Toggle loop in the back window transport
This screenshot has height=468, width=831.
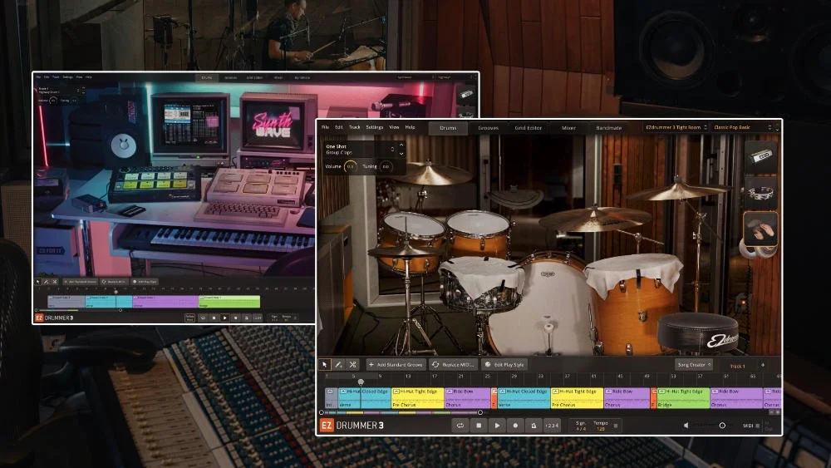[x=203, y=318]
